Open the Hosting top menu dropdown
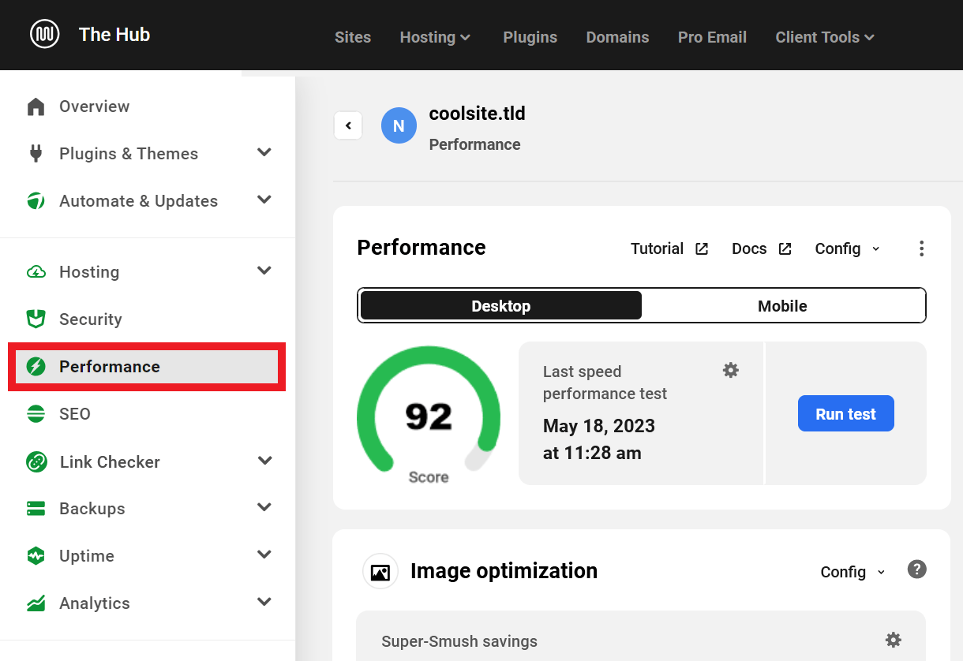 (436, 37)
